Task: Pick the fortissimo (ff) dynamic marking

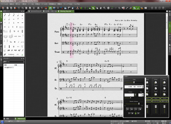Action: (x=5, y=54)
